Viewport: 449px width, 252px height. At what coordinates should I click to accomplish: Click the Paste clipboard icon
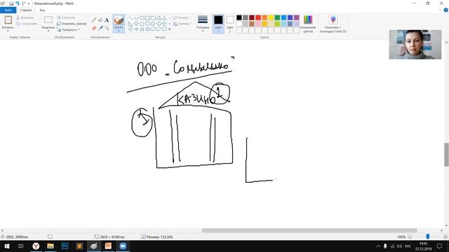point(8,20)
